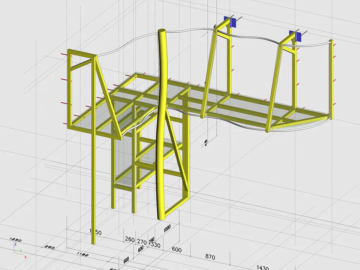Image resolution: width=360 pixels, height=270 pixels.
Task: Click the red X axis label
Action: 25,257
